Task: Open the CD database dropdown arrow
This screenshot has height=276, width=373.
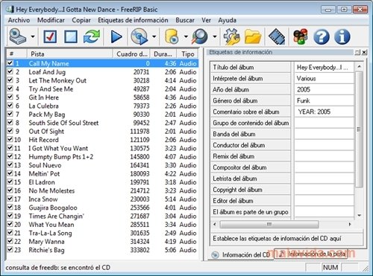Action: [186, 36]
